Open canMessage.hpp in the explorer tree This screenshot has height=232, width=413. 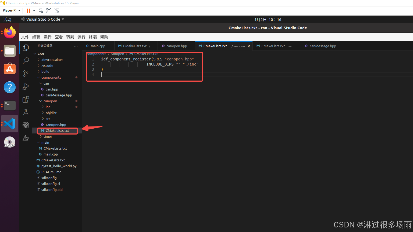[57, 95]
